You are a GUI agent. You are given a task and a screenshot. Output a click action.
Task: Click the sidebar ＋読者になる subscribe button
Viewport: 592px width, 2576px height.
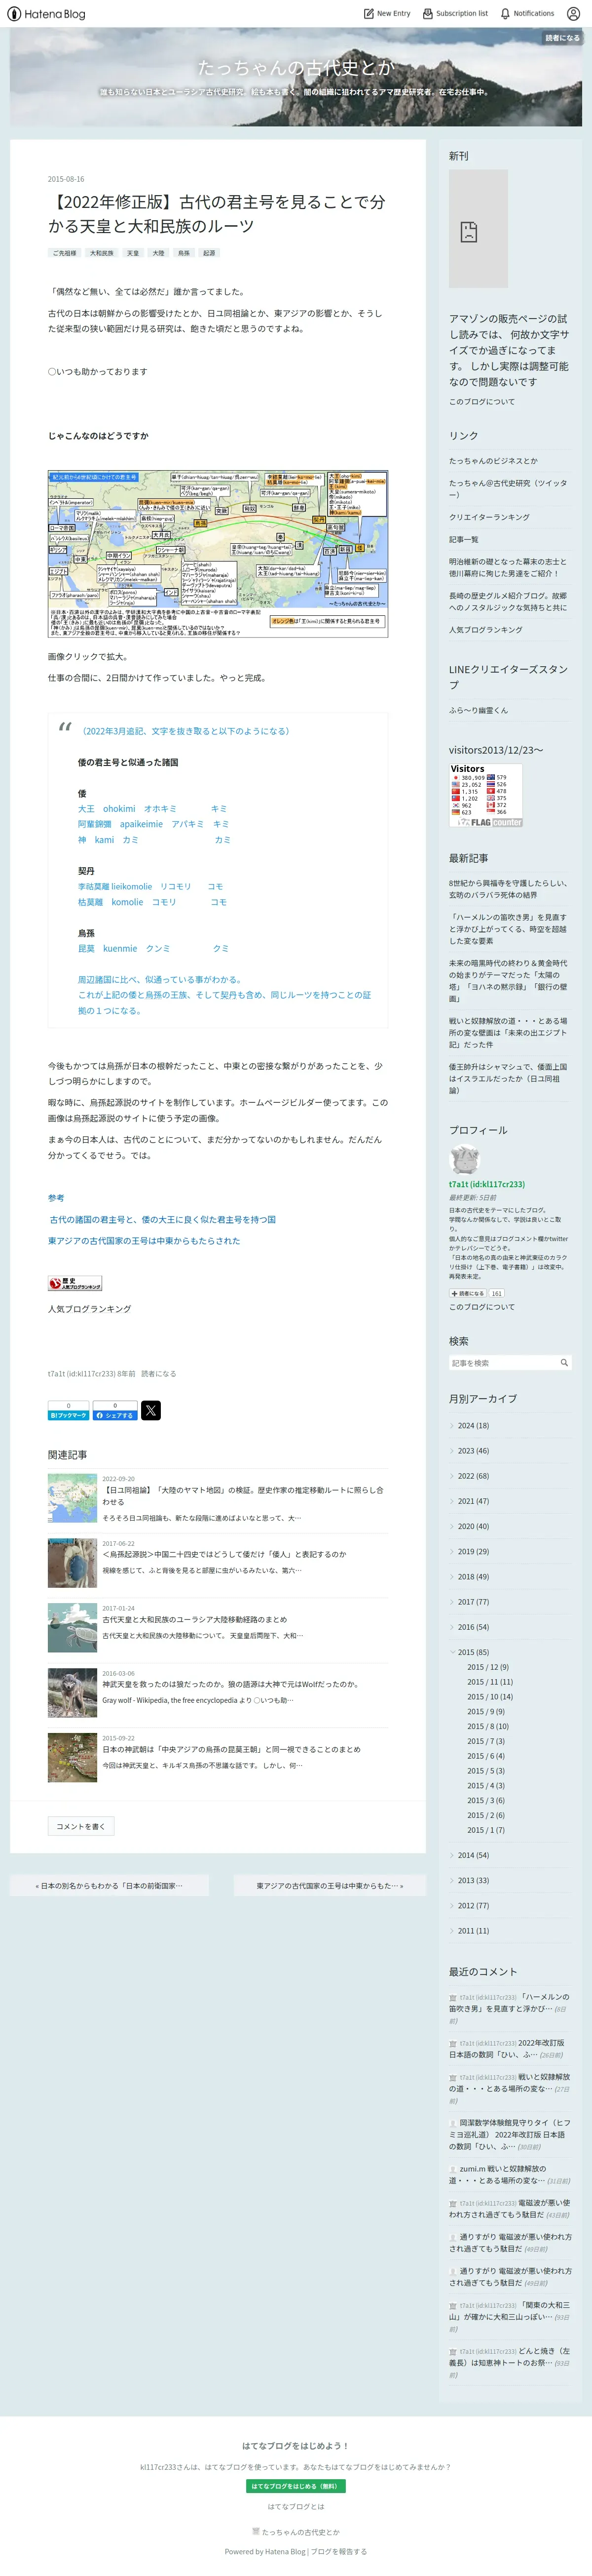coord(467,1293)
